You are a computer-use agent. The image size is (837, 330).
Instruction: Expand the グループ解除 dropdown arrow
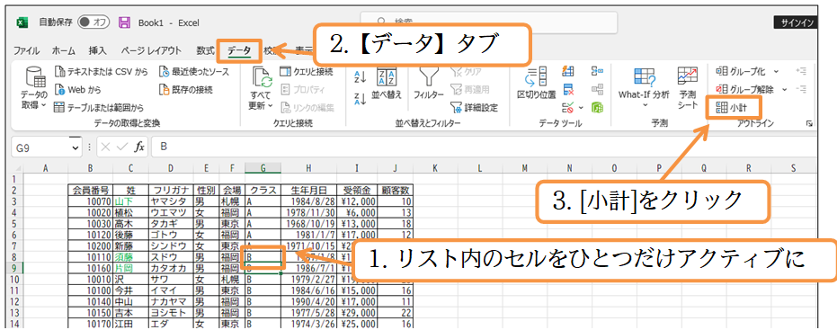click(785, 90)
